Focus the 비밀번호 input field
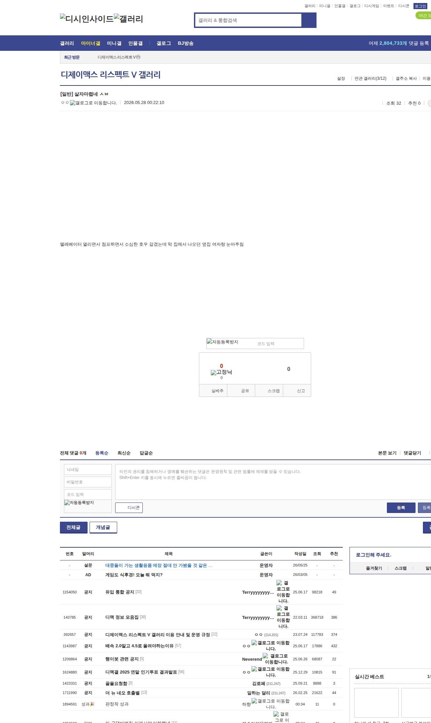The width and height of the screenshot is (431, 723). (88, 482)
